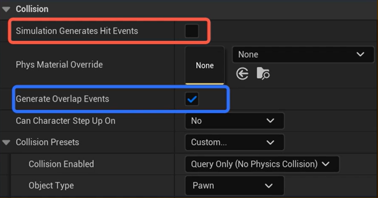Click the browse to asset folder icon
Image resolution: width=378 pixels, height=198 pixels.
[x=263, y=74]
